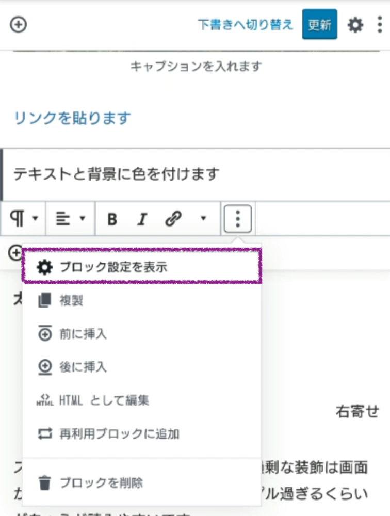This screenshot has width=390, height=516.
Task: Toggle bold formatting
Action: 112,219
